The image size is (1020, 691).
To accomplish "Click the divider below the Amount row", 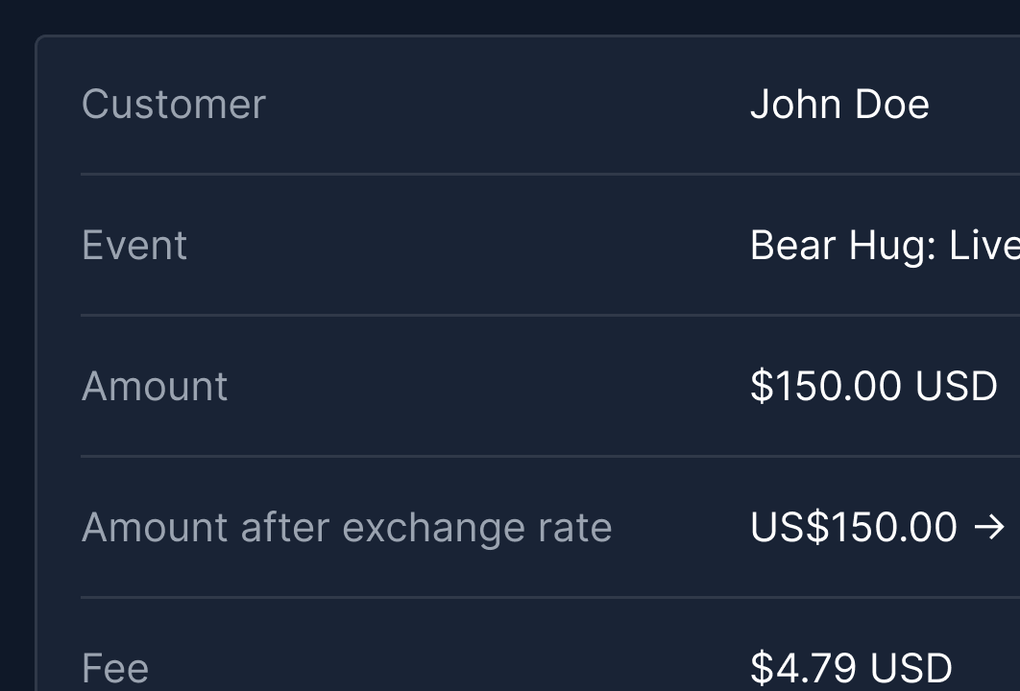I will [x=480, y=456].
